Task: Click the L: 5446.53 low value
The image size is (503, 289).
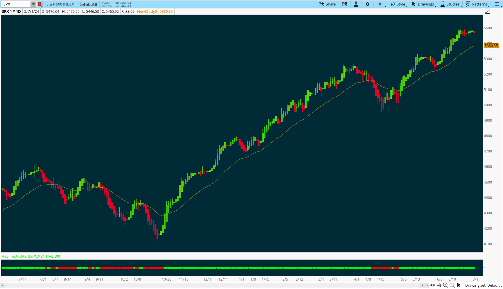Action: click(91, 12)
